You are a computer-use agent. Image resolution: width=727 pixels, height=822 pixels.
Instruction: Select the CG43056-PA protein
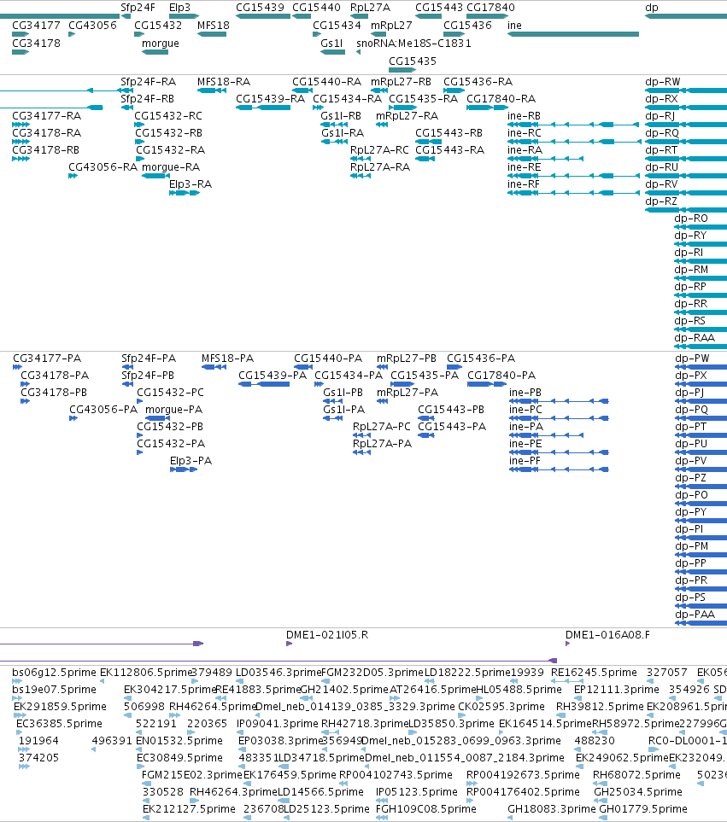click(73, 417)
